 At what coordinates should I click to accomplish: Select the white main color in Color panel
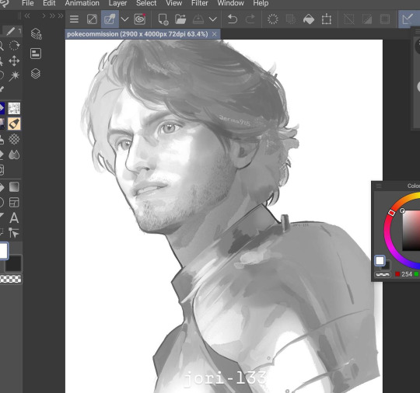pos(380,260)
